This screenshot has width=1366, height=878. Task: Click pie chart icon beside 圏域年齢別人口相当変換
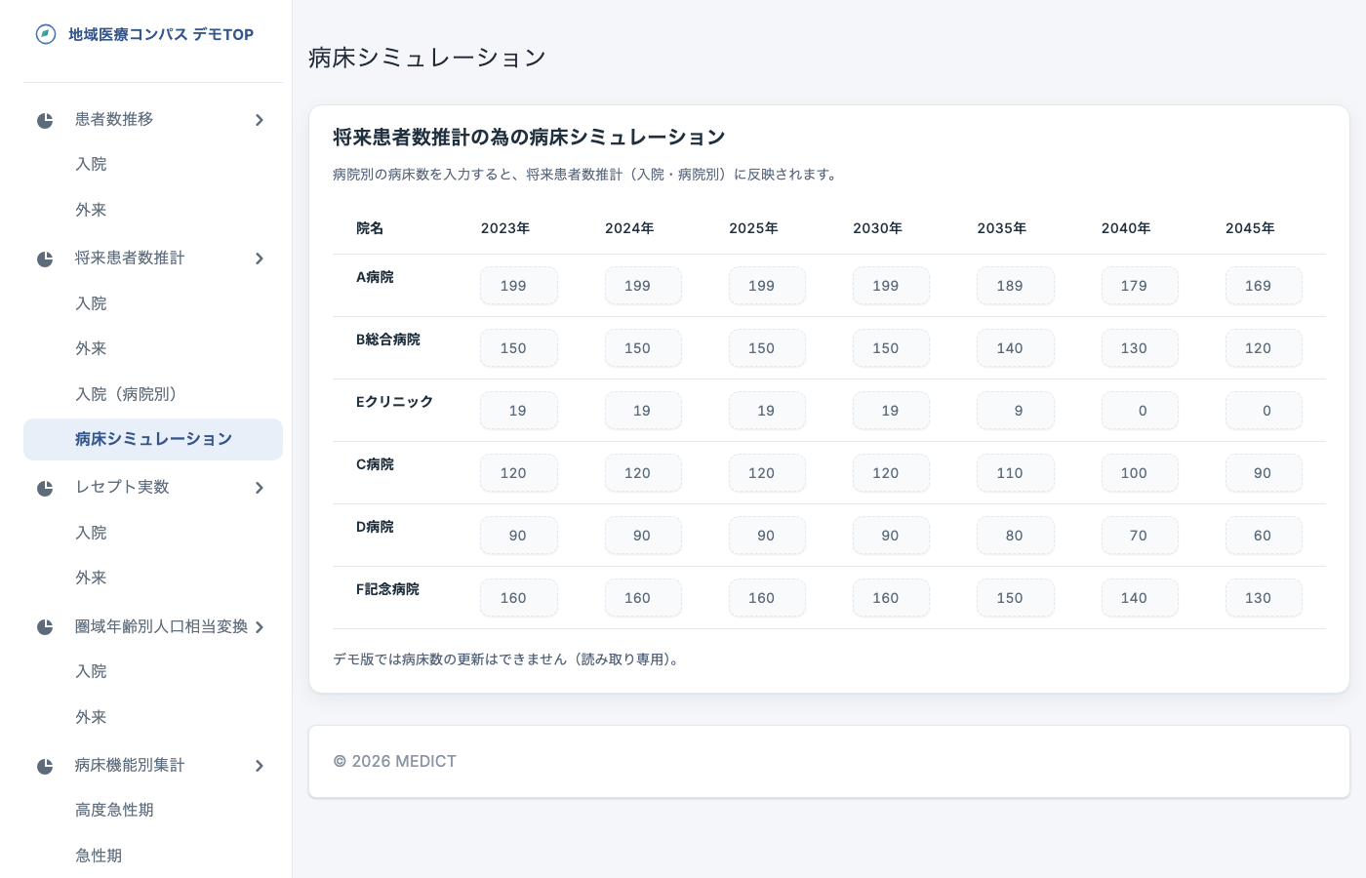tap(45, 627)
